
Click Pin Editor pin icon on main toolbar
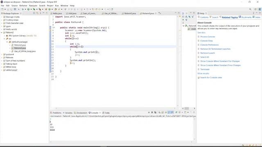click(x=112, y=9)
